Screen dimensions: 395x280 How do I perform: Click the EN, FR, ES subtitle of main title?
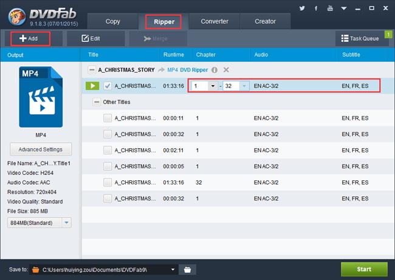(355, 86)
